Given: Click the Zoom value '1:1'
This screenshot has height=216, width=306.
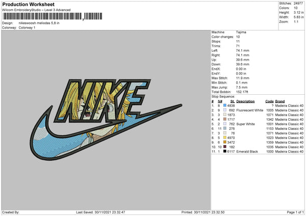Looking at the screenshot, I should (x=296, y=21).
